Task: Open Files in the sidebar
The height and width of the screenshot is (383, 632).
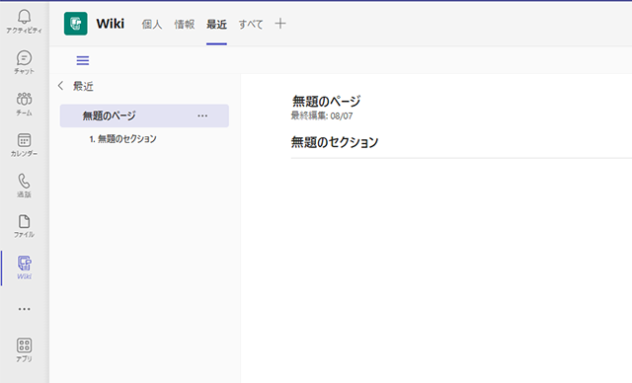Action: [x=24, y=226]
